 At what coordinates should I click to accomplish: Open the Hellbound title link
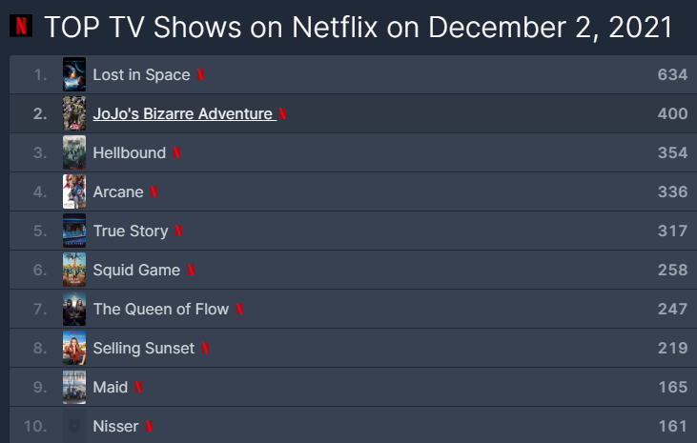[x=129, y=153]
